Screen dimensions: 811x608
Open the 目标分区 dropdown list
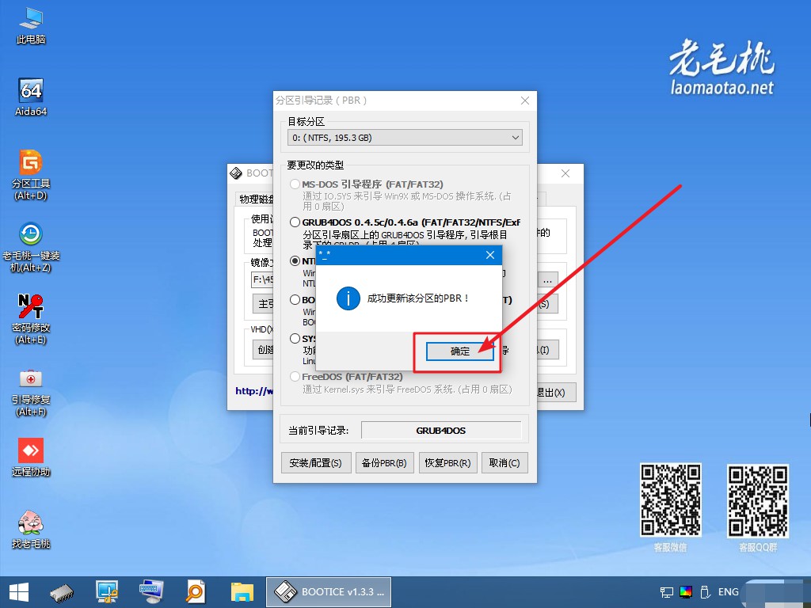405,138
